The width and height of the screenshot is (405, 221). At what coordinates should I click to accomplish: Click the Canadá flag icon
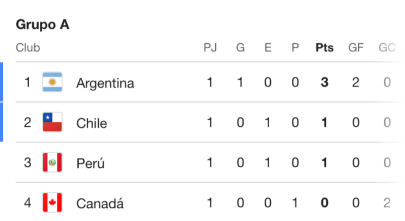(52, 202)
